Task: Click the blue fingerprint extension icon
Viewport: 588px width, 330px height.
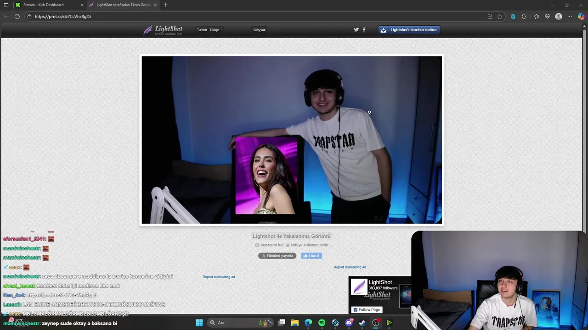Action: tap(513, 16)
